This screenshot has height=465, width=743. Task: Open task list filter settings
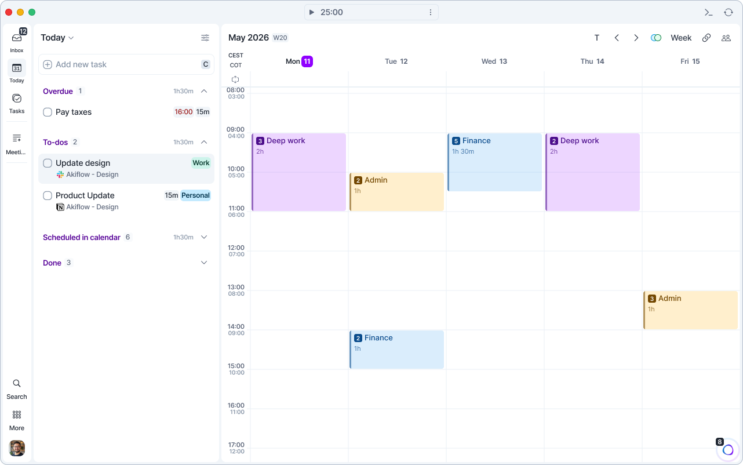click(x=205, y=38)
